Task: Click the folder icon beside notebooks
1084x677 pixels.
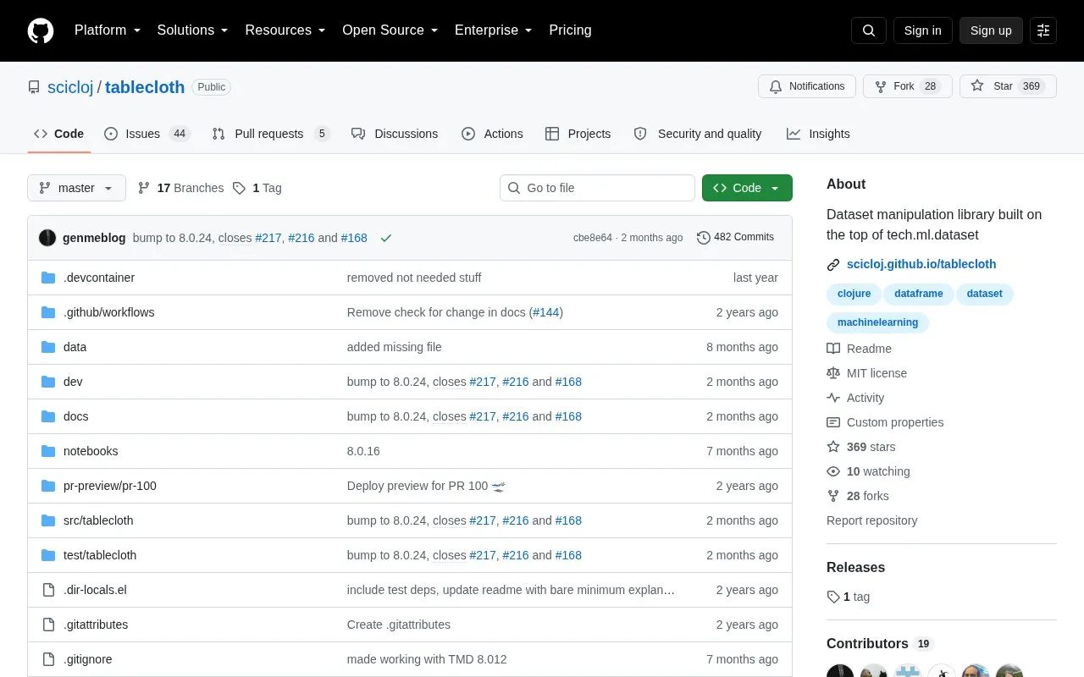Action: tap(48, 451)
